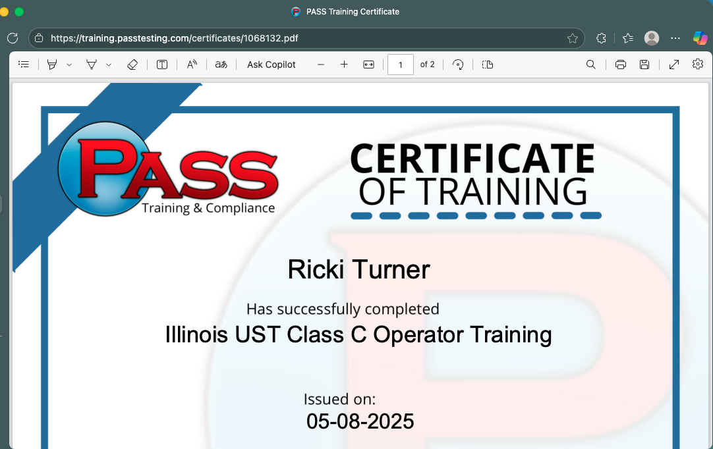Select the Add text tool
Image resolution: width=713 pixels, height=449 pixels.
pos(162,65)
